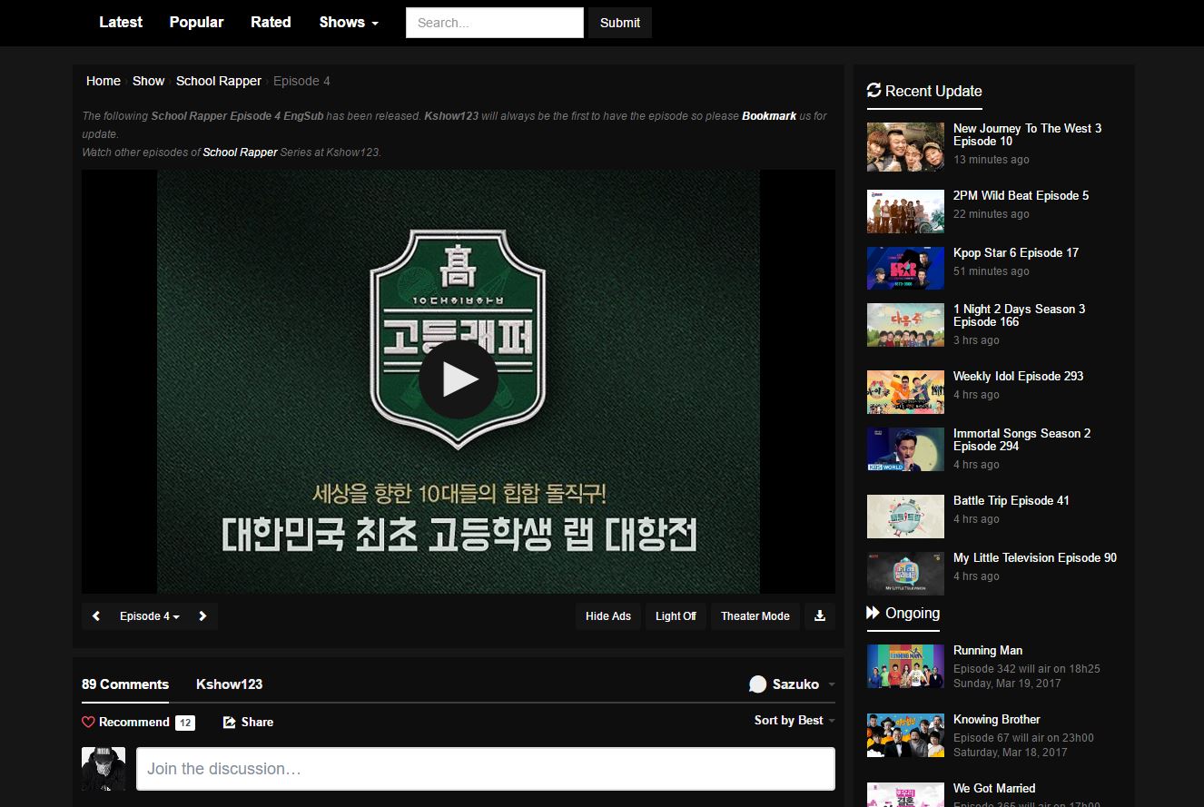This screenshot has width=1204, height=807.
Task: Click the previous episode arrow
Action: coord(95,615)
